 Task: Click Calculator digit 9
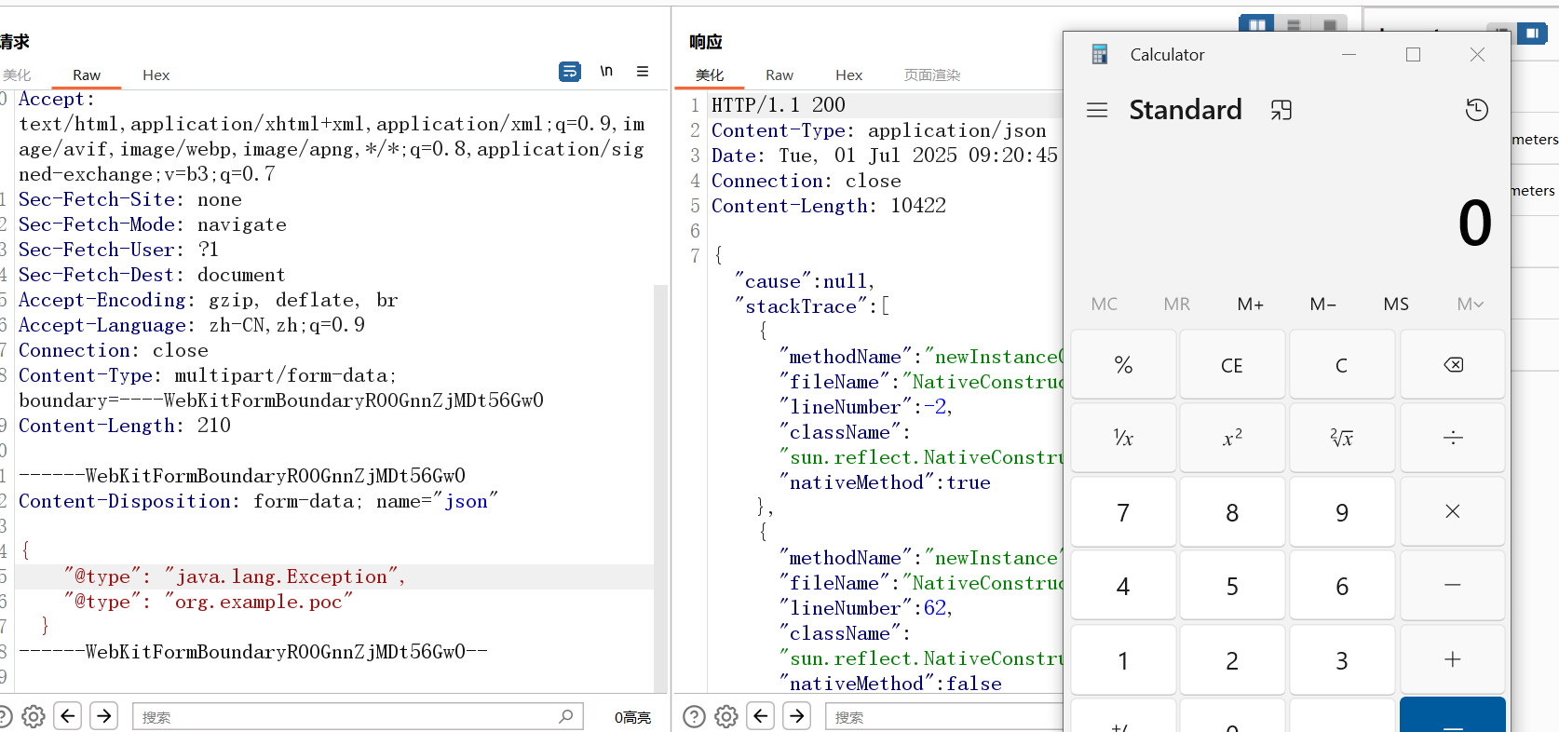click(1342, 511)
